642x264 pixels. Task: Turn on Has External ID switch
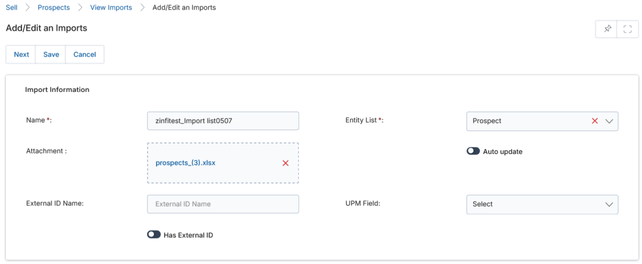pyautogui.click(x=154, y=235)
